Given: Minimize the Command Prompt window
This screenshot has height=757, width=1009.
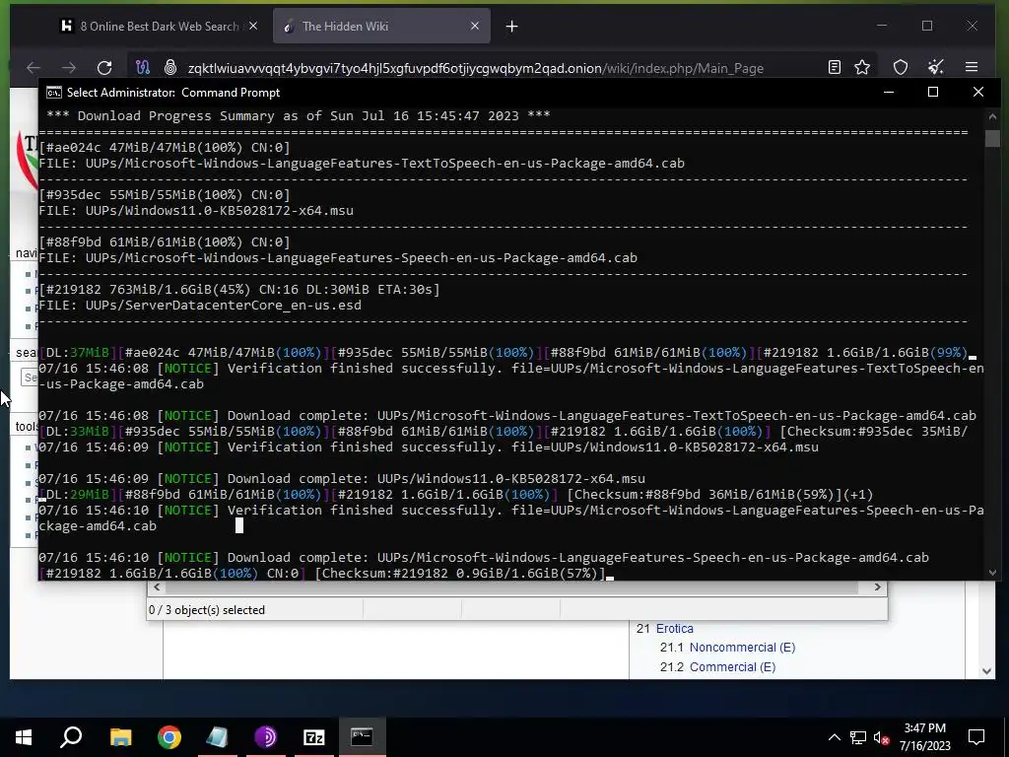Looking at the screenshot, I should pos(889,92).
